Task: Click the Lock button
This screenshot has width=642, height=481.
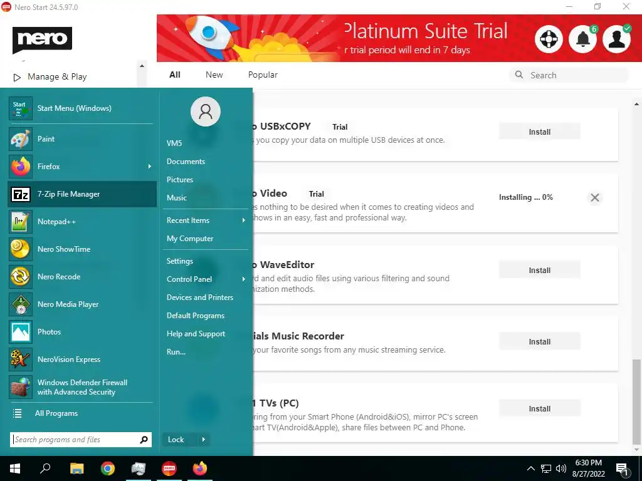Action: click(180, 440)
